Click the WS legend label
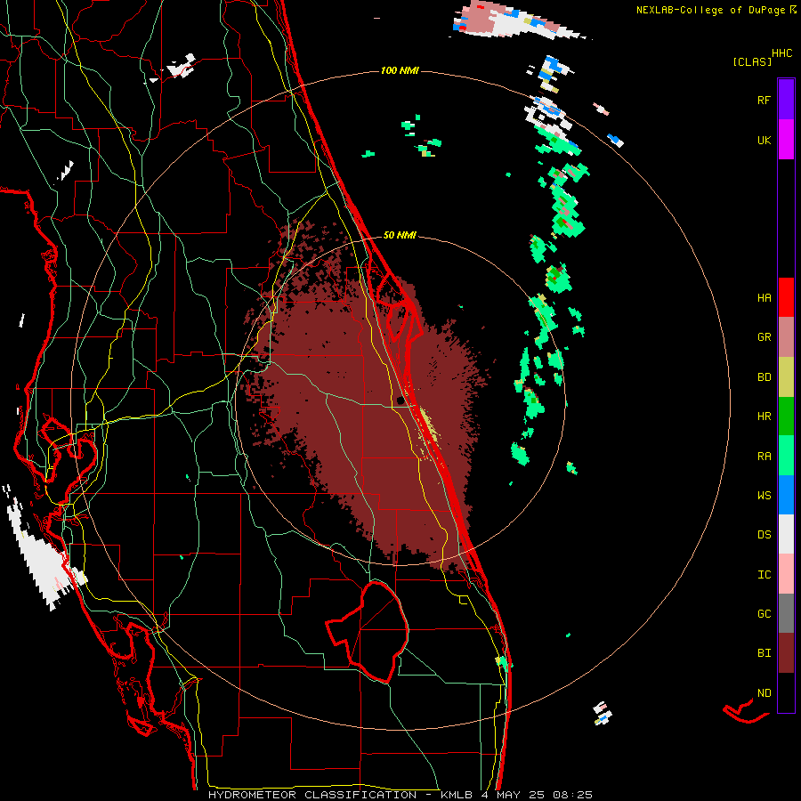 (764, 496)
